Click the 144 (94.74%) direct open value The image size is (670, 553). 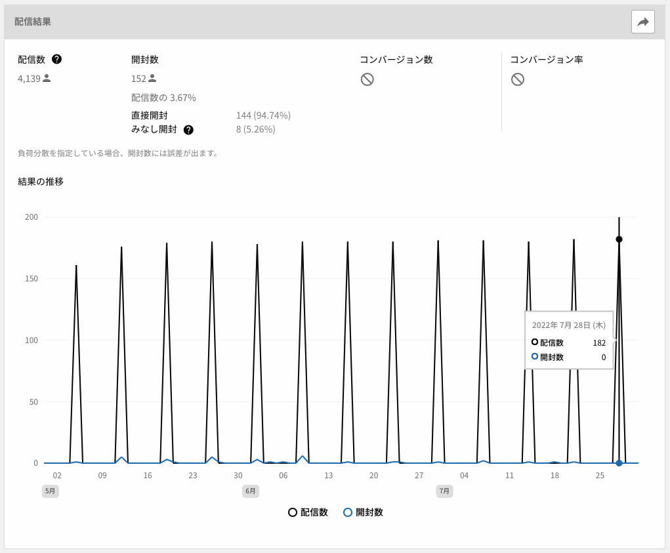263,115
